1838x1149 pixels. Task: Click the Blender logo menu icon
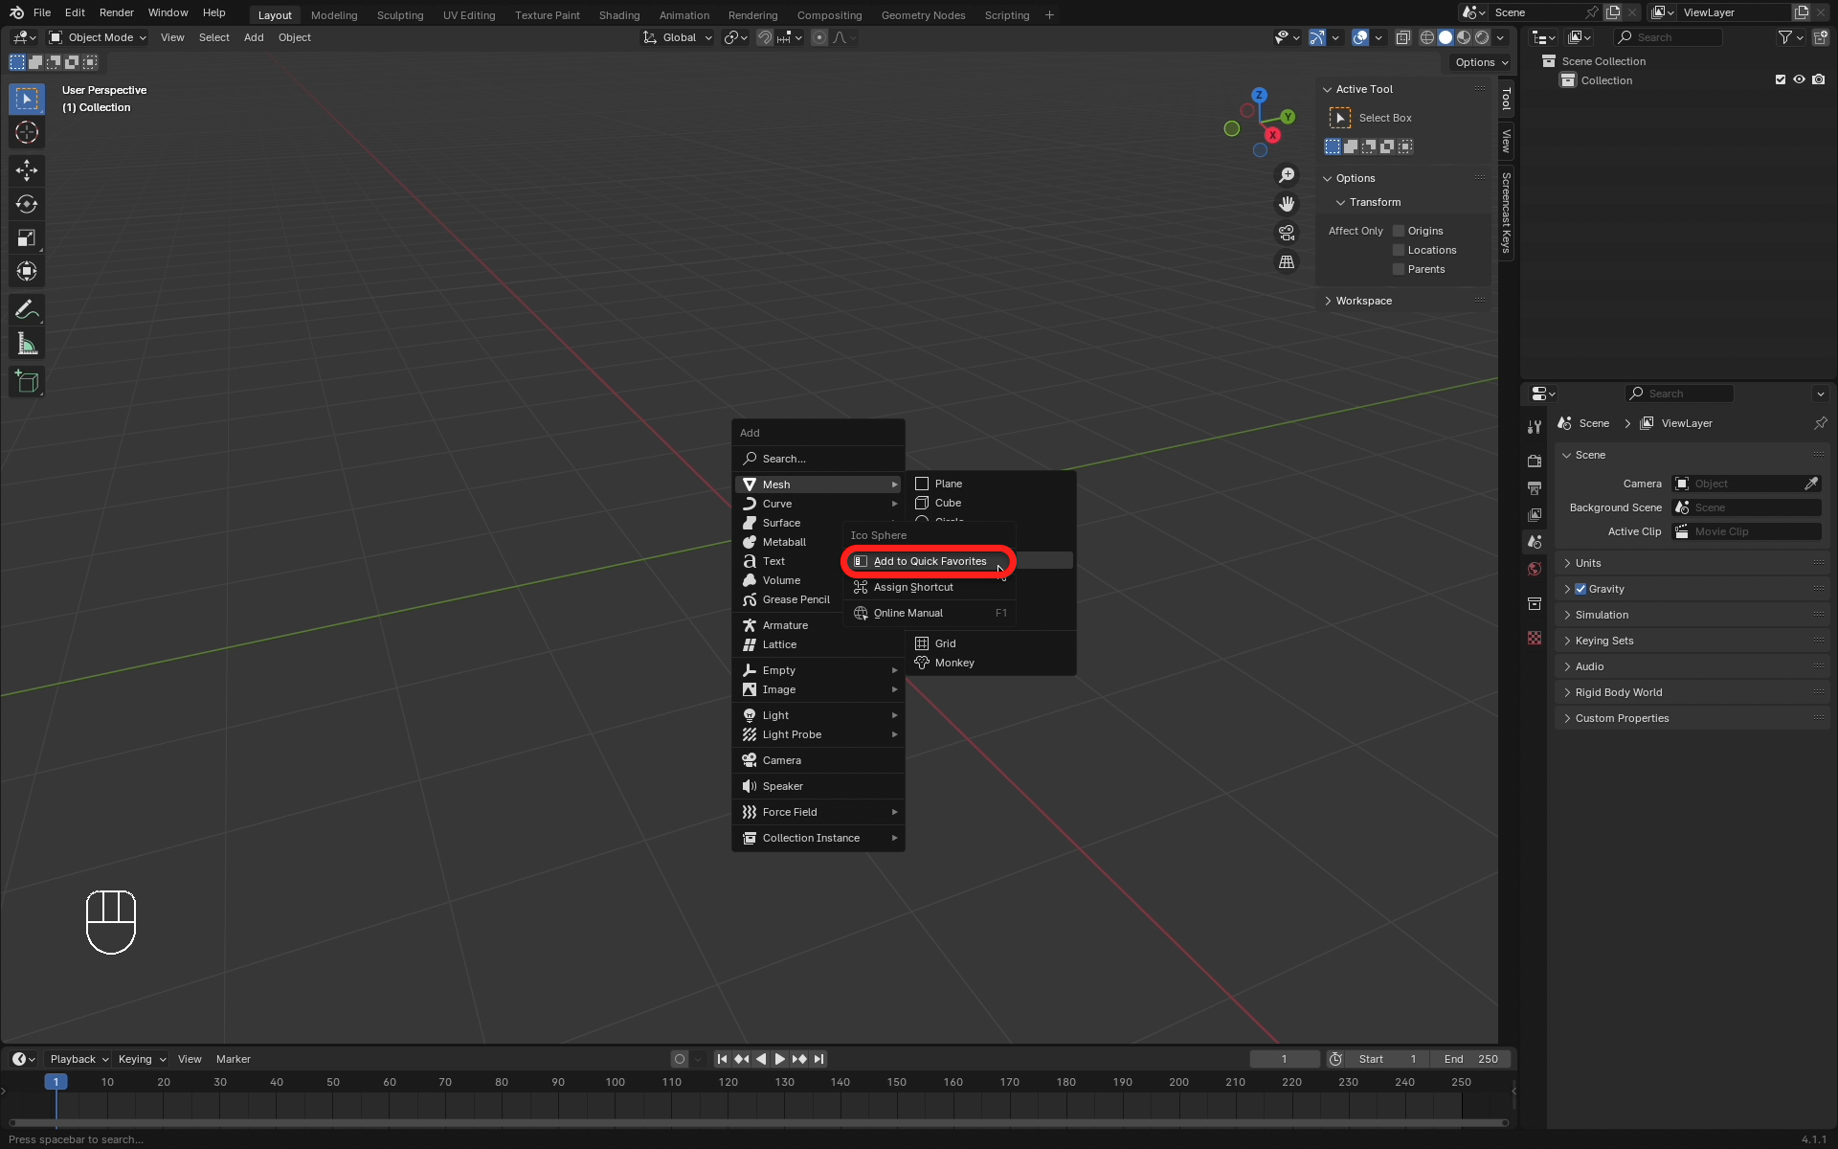coord(16,12)
